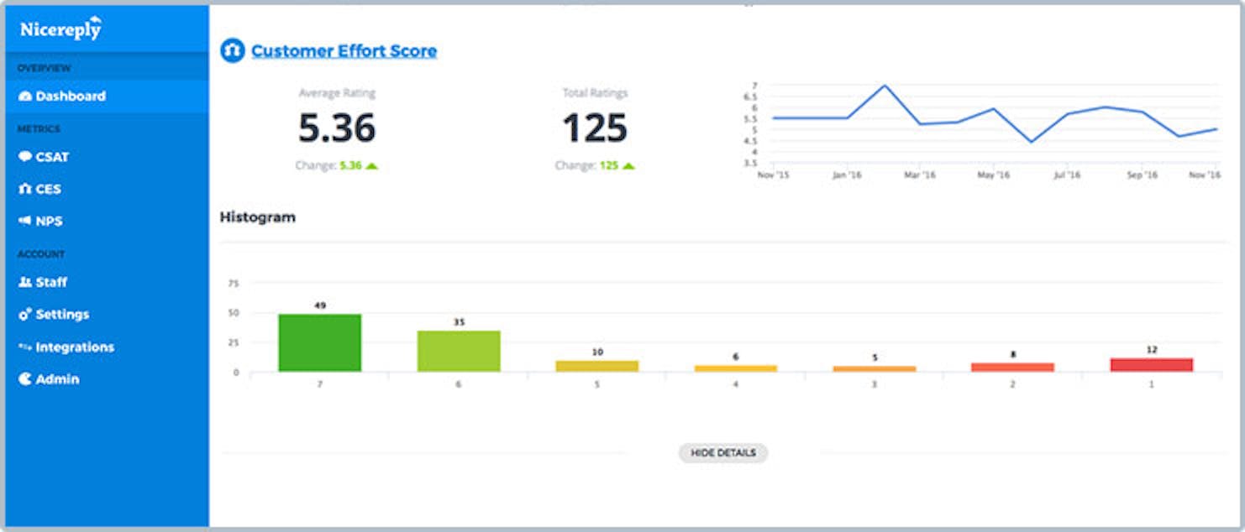Screen dimensions: 1245x532
Task: Click the Jul '16 axis label
Action: coord(1067,175)
